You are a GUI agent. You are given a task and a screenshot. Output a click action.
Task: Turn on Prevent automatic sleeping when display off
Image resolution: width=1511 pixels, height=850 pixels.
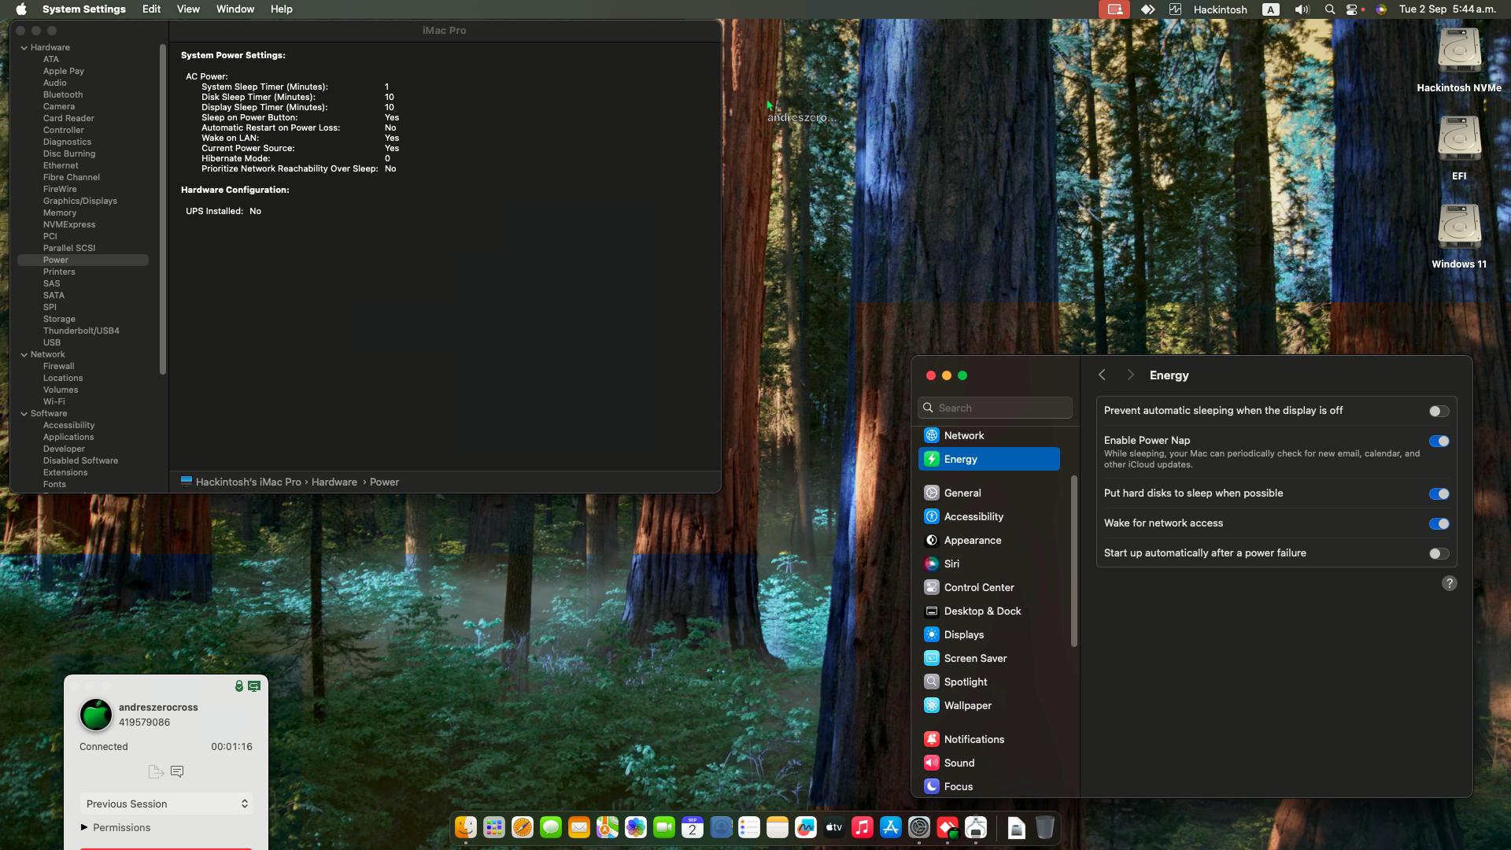point(1439,412)
